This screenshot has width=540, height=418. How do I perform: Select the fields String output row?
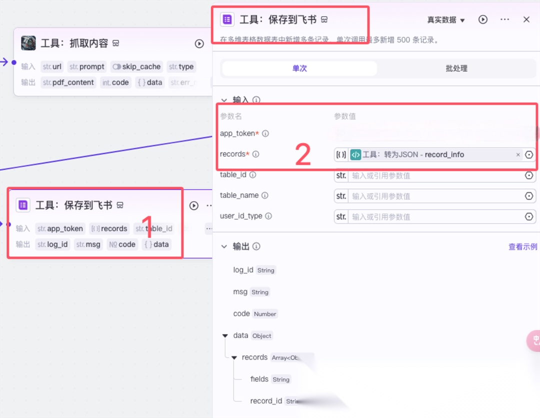pos(271,379)
